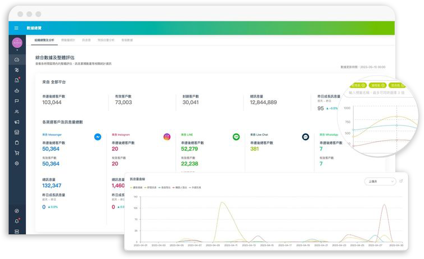Click the Instagram logo icon

click(x=167, y=137)
